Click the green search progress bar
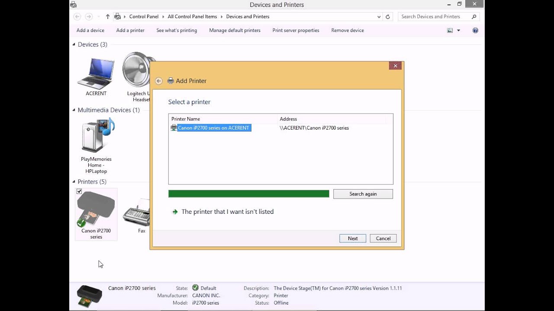 (x=249, y=194)
